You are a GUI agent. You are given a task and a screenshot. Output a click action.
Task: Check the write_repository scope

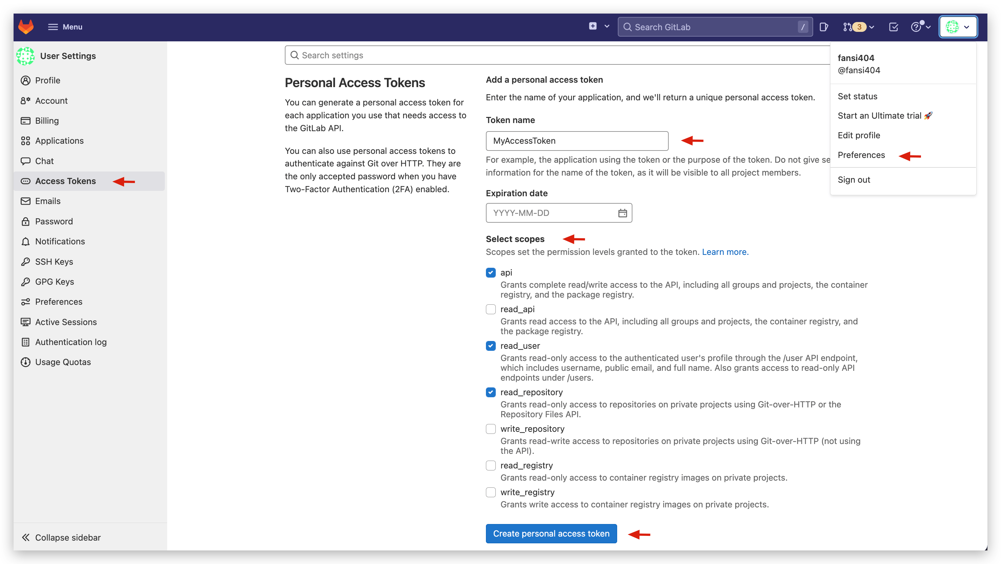pyautogui.click(x=490, y=429)
